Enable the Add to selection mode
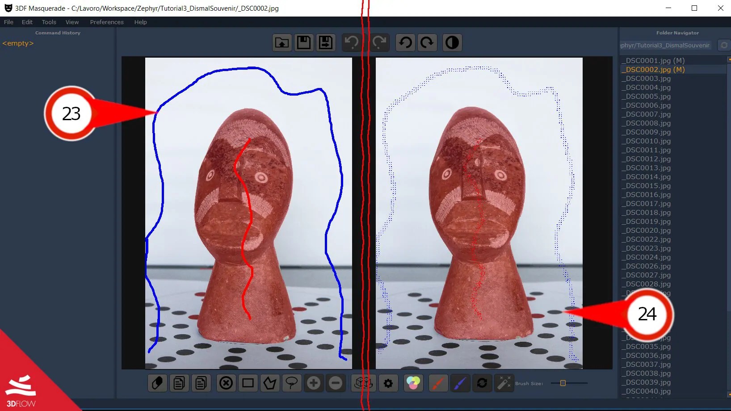This screenshot has height=411, width=731. click(x=314, y=383)
